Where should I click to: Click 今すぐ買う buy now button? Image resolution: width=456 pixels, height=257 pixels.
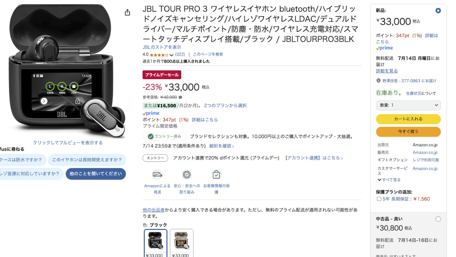[x=408, y=132]
